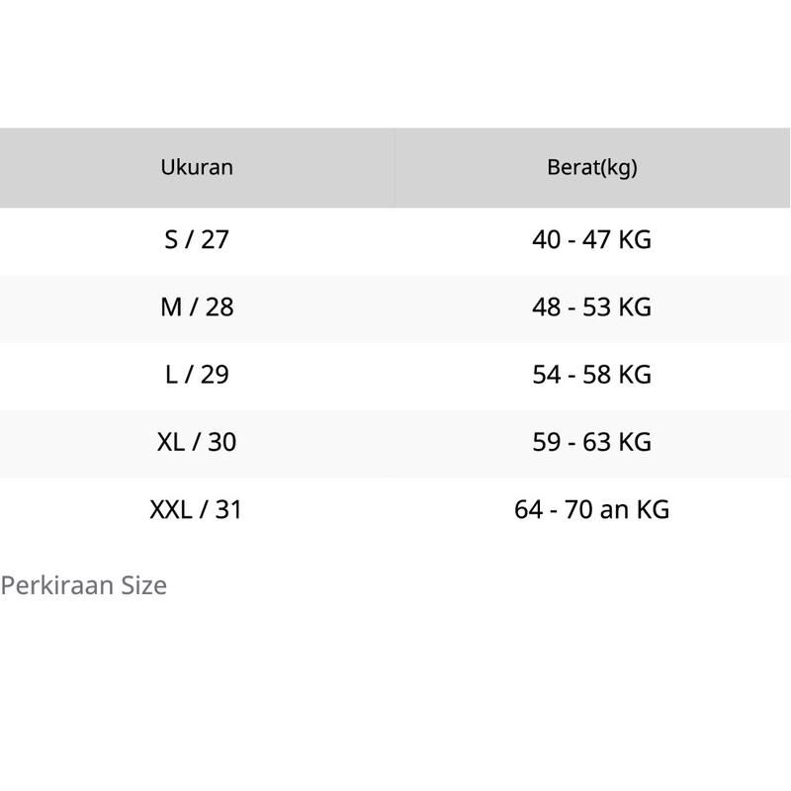791x791 pixels.
Task: Click the Berat(kg) column header
Action: click(592, 167)
